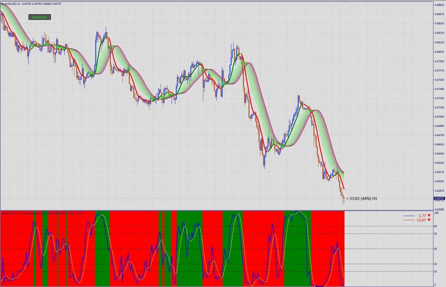Image resolution: width=446 pixels, height=287 pixels.
Task: Click the candle timer text 33:02 (44%) H1
Action: coord(363,198)
